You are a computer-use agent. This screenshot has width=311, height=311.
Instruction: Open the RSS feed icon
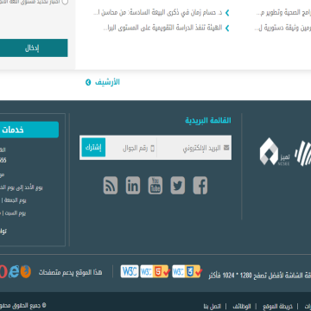(x=111, y=186)
